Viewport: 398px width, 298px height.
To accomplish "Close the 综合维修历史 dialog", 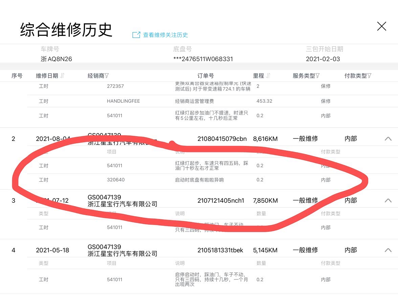I will (381, 26).
